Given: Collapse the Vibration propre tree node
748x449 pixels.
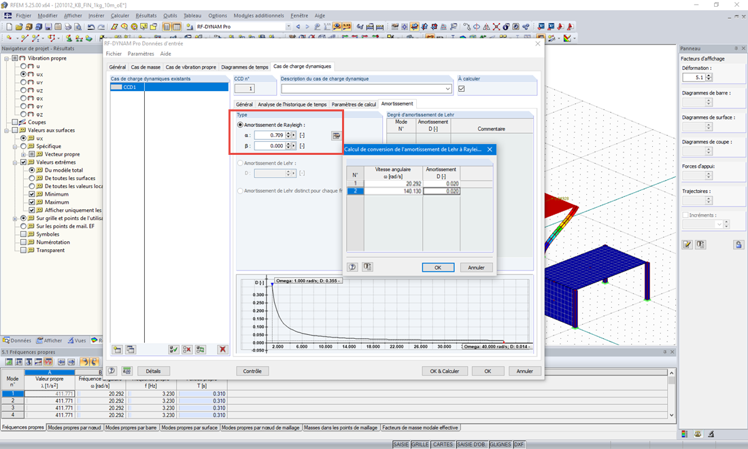Looking at the screenshot, I should (7, 58).
